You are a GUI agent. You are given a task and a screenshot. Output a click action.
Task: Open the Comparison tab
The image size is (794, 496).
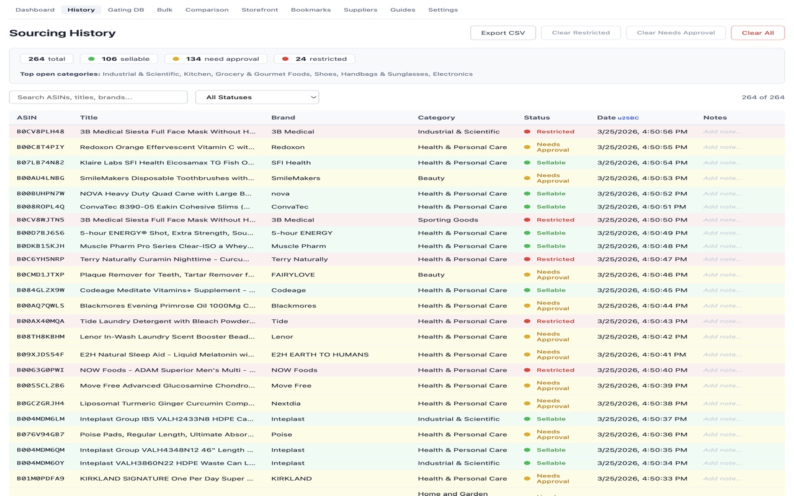[x=207, y=10]
